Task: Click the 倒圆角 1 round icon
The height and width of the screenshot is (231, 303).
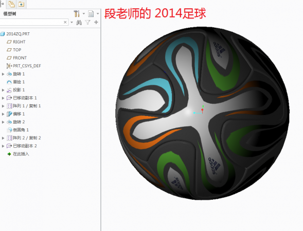Action: 9,130
